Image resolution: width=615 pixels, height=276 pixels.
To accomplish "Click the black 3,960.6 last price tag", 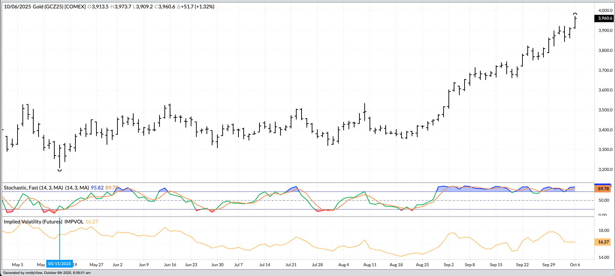I will pos(604,18).
